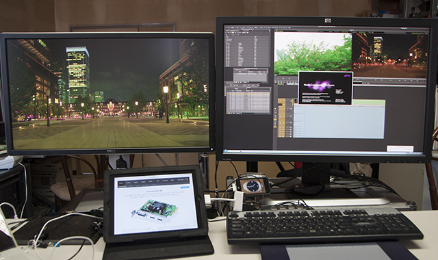This screenshot has height=260, width=438.
Task: Click the green bar atop the timeline
Action: coord(369,103)
